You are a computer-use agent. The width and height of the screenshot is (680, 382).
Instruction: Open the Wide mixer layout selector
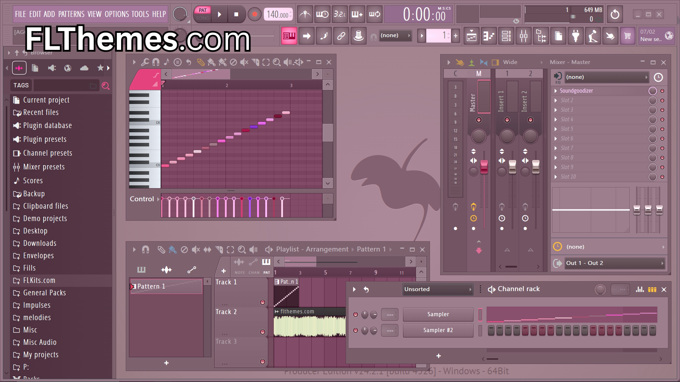[x=510, y=62]
